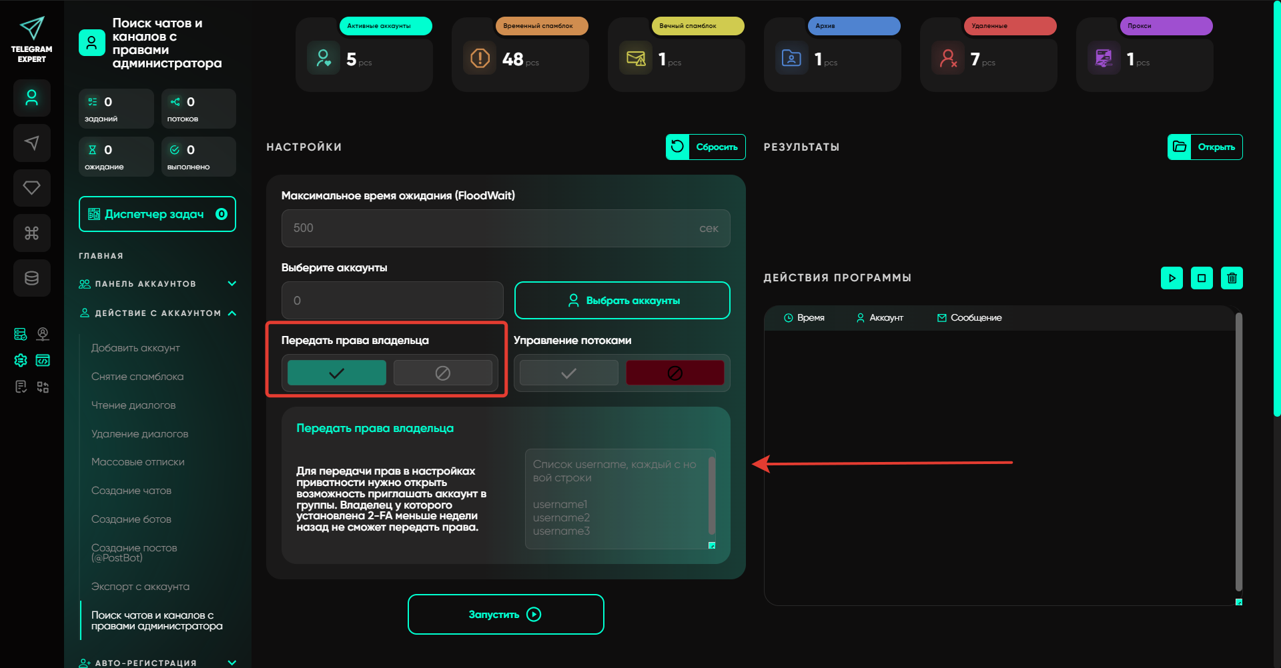The height and width of the screenshot is (668, 1281).
Task: Click the FloodWait wait time input field
Action: point(494,228)
